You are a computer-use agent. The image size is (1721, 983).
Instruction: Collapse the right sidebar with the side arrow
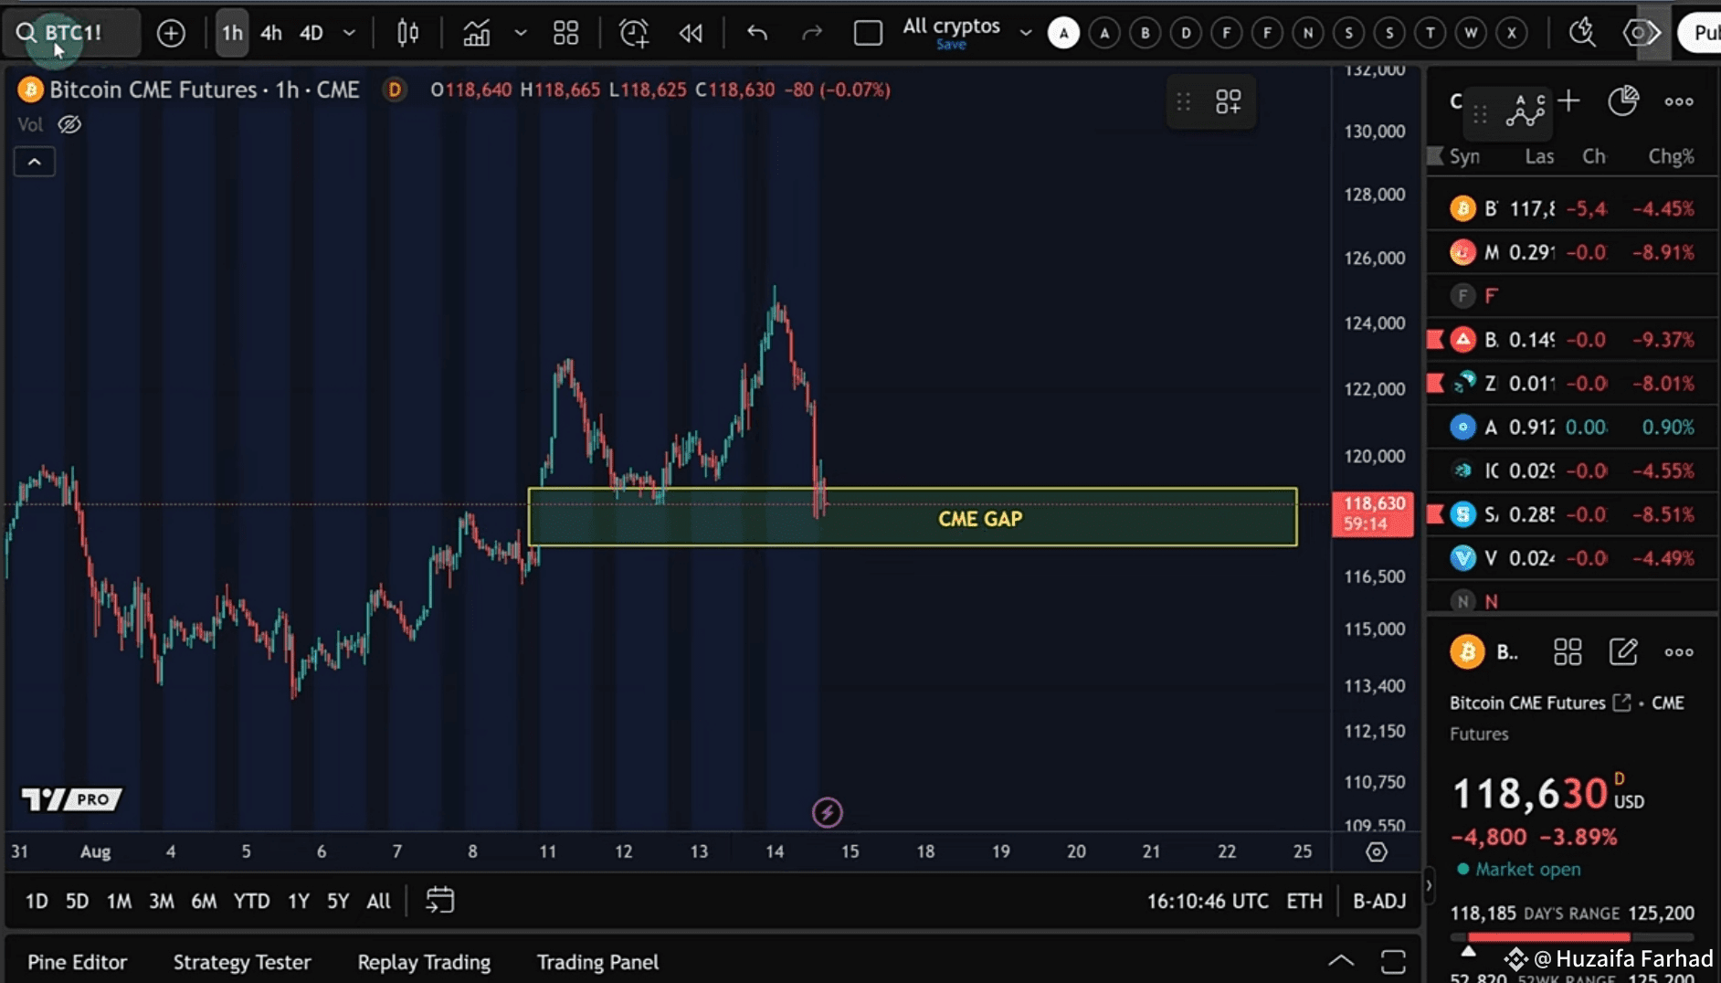(1429, 885)
